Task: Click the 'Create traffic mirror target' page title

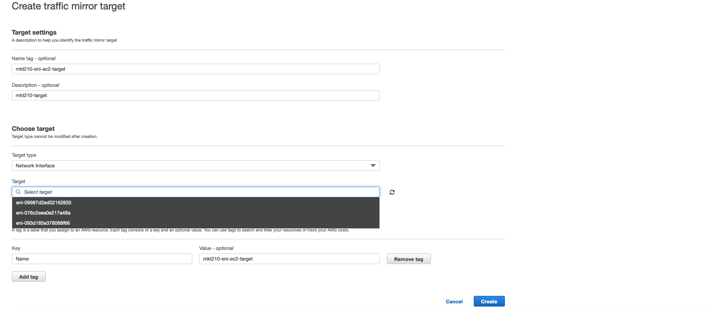Action: 68,6
